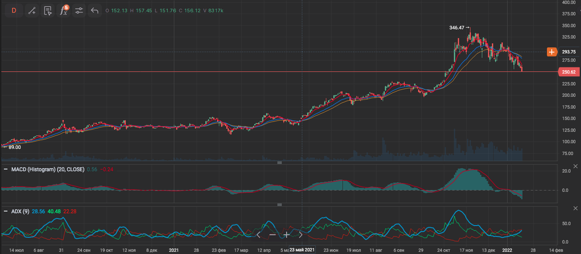The height and width of the screenshot is (254, 581).
Task: Click the 17 ноя date on time axis
Action: 465,250
